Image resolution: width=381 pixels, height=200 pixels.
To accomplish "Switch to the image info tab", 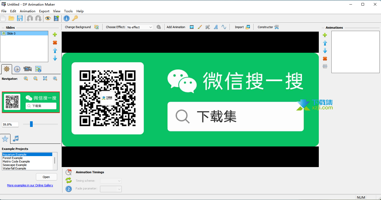I will (38, 69).
